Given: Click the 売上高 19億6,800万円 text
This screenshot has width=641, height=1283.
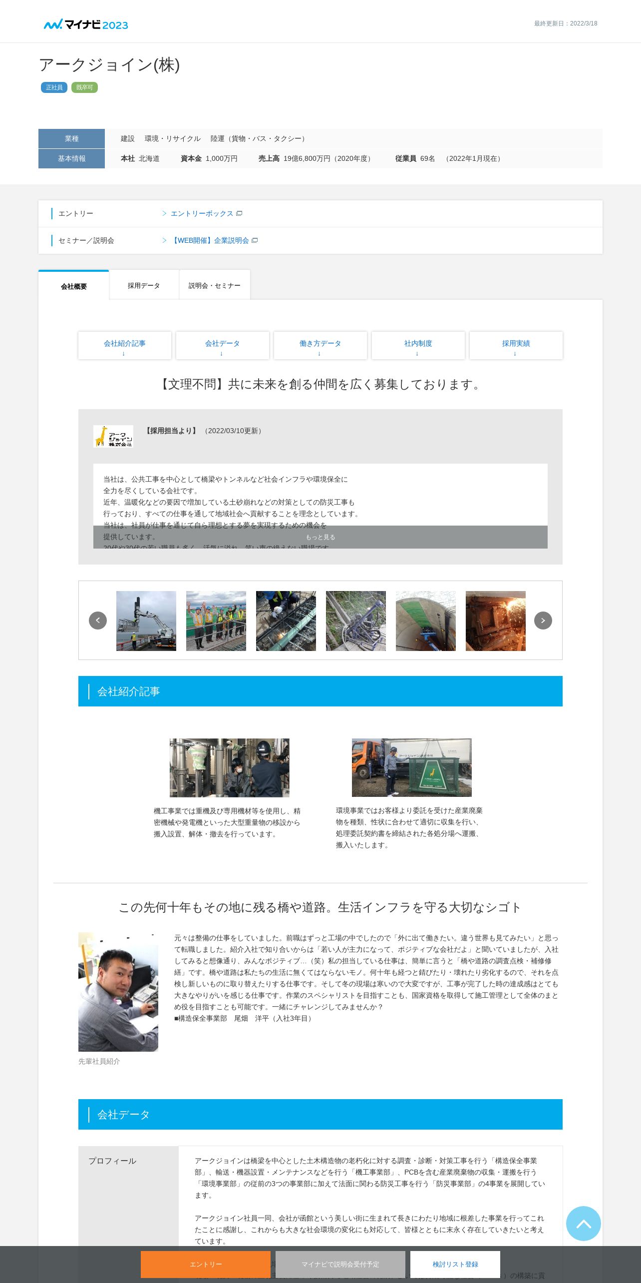Looking at the screenshot, I should pos(316,158).
